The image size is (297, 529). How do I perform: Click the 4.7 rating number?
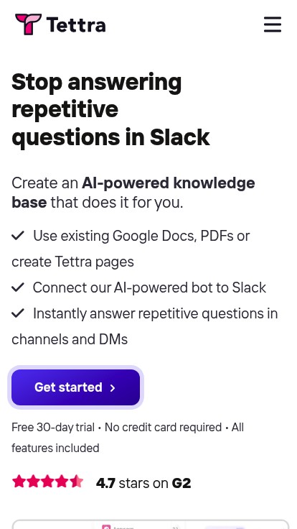[x=105, y=484]
